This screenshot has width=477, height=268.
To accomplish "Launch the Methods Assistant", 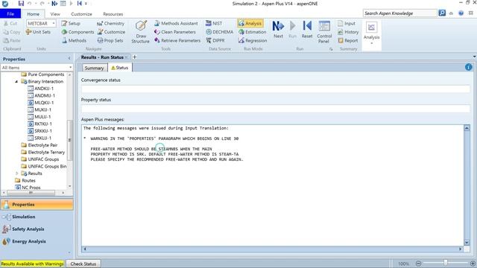I will pyautogui.click(x=176, y=23).
